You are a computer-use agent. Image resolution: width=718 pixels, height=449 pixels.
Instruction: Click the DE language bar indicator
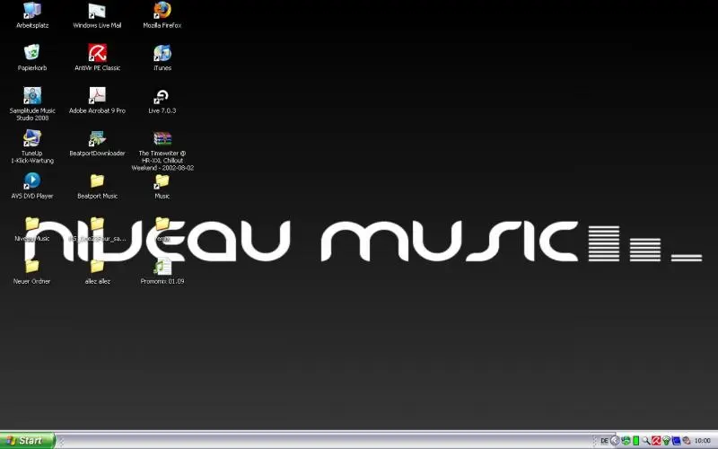[x=604, y=440]
